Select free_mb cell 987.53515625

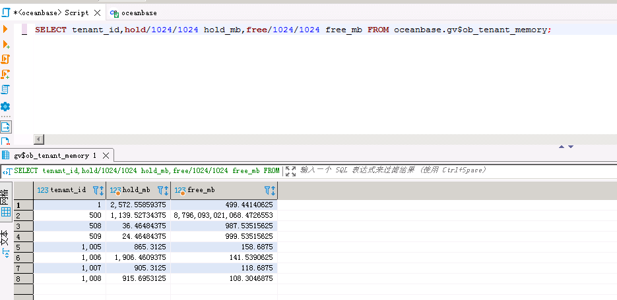pyautogui.click(x=224, y=226)
